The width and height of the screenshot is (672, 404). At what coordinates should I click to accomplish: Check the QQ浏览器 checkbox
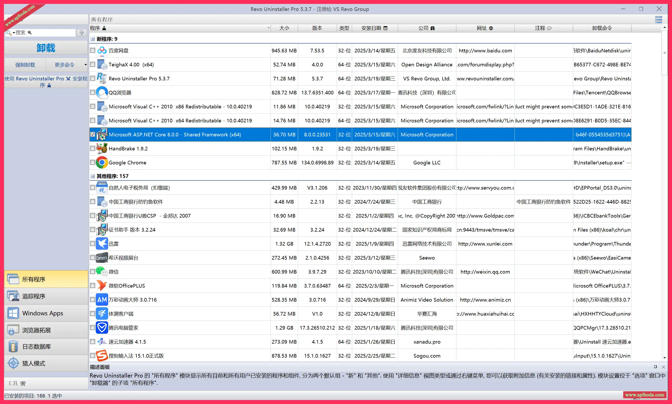click(x=93, y=92)
